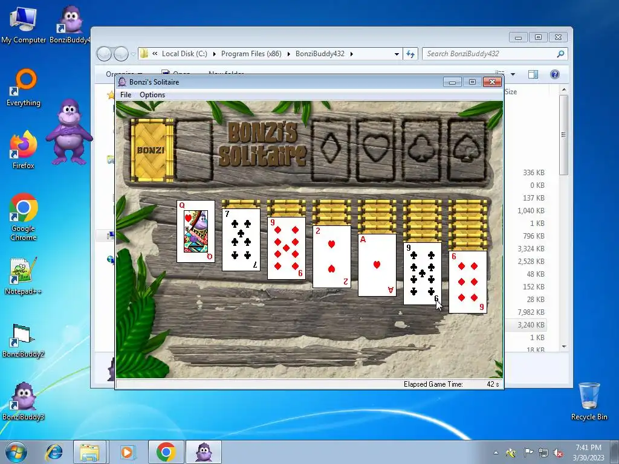619x464 pixels.
Task: Select the Recycle Bin desktop icon
Action: pos(589,401)
